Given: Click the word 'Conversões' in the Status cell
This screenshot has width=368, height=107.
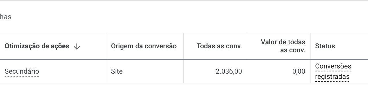Looking at the screenshot, I should (x=333, y=66).
